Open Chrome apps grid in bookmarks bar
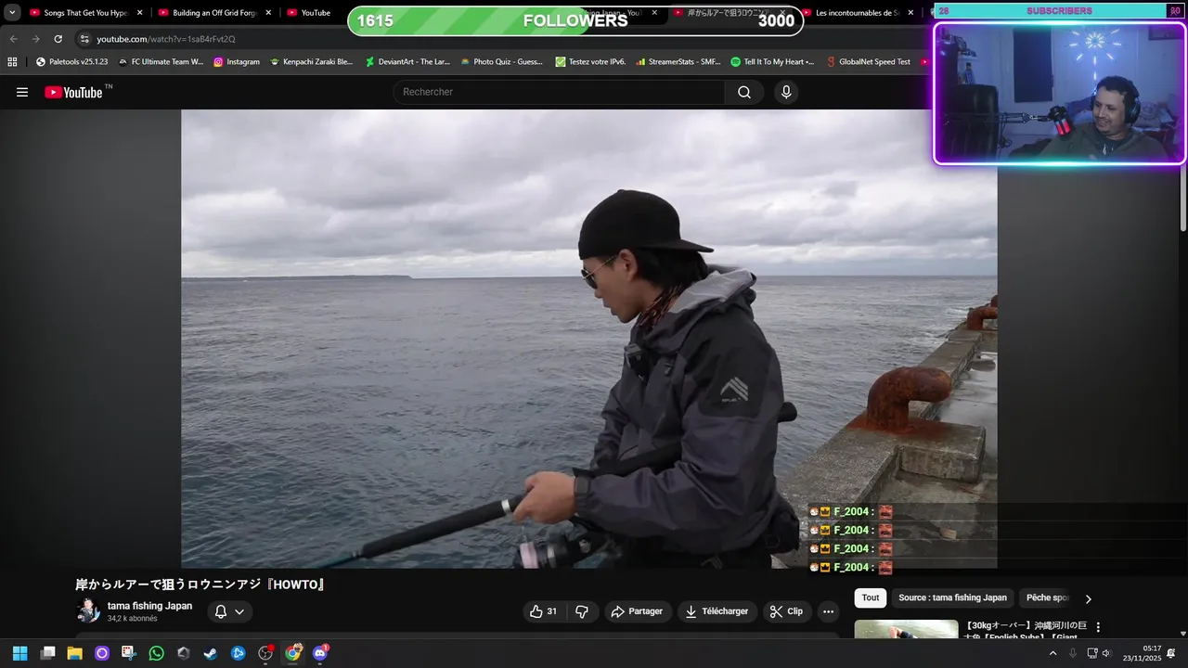Image resolution: width=1188 pixels, height=668 pixels. click(x=12, y=61)
